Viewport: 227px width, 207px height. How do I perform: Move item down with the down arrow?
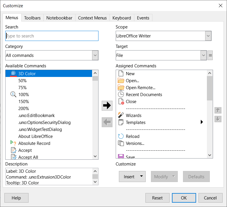coord(218,119)
